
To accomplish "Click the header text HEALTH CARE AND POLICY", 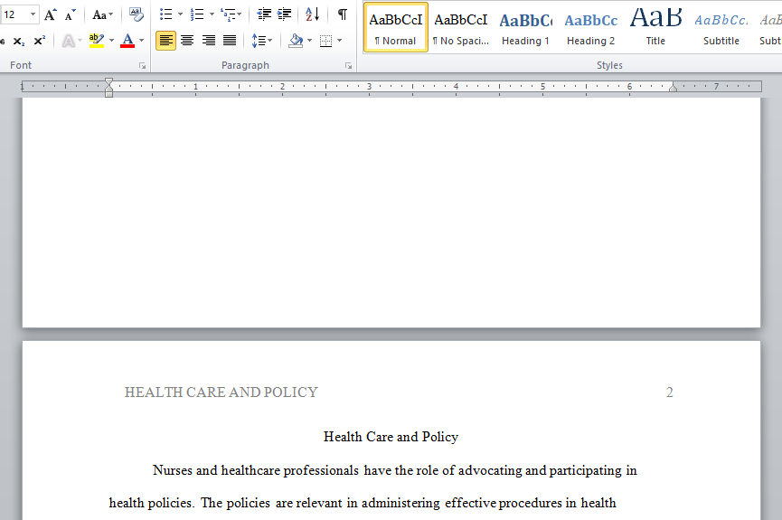I will pos(221,392).
